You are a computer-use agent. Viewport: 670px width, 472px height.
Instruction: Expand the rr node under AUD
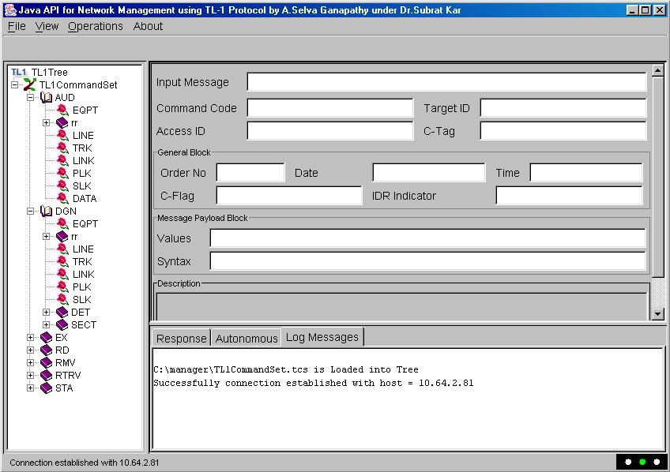pos(46,123)
